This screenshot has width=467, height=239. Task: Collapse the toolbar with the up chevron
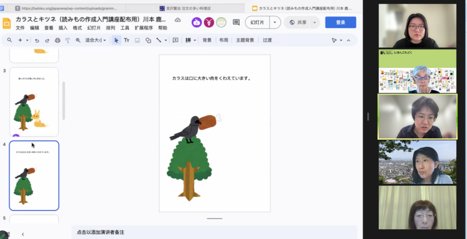click(348, 41)
